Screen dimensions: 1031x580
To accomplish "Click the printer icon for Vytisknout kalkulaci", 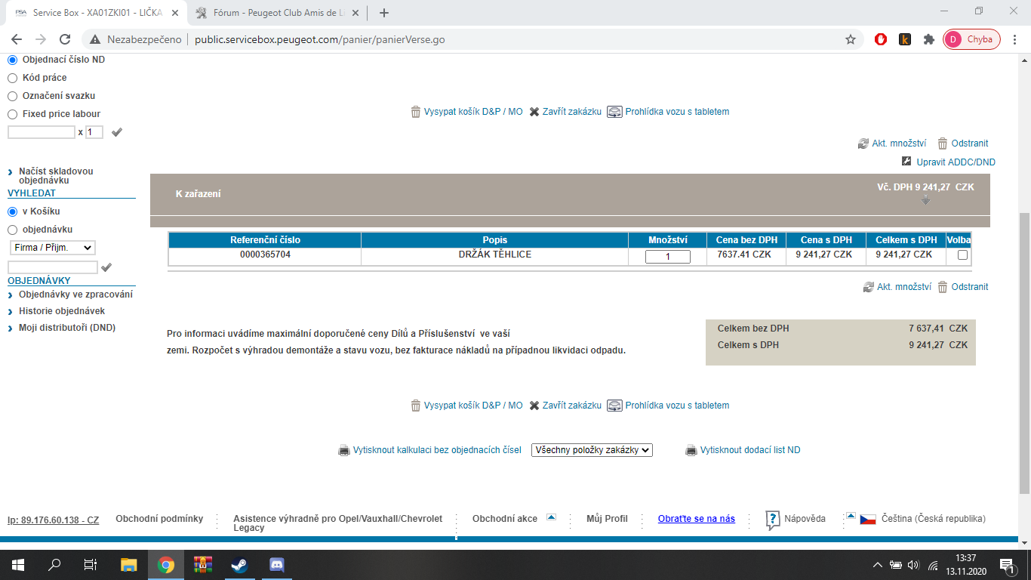I will [343, 450].
